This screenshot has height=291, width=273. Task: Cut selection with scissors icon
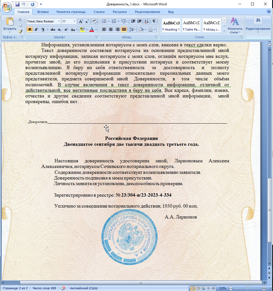(x=20, y=19)
